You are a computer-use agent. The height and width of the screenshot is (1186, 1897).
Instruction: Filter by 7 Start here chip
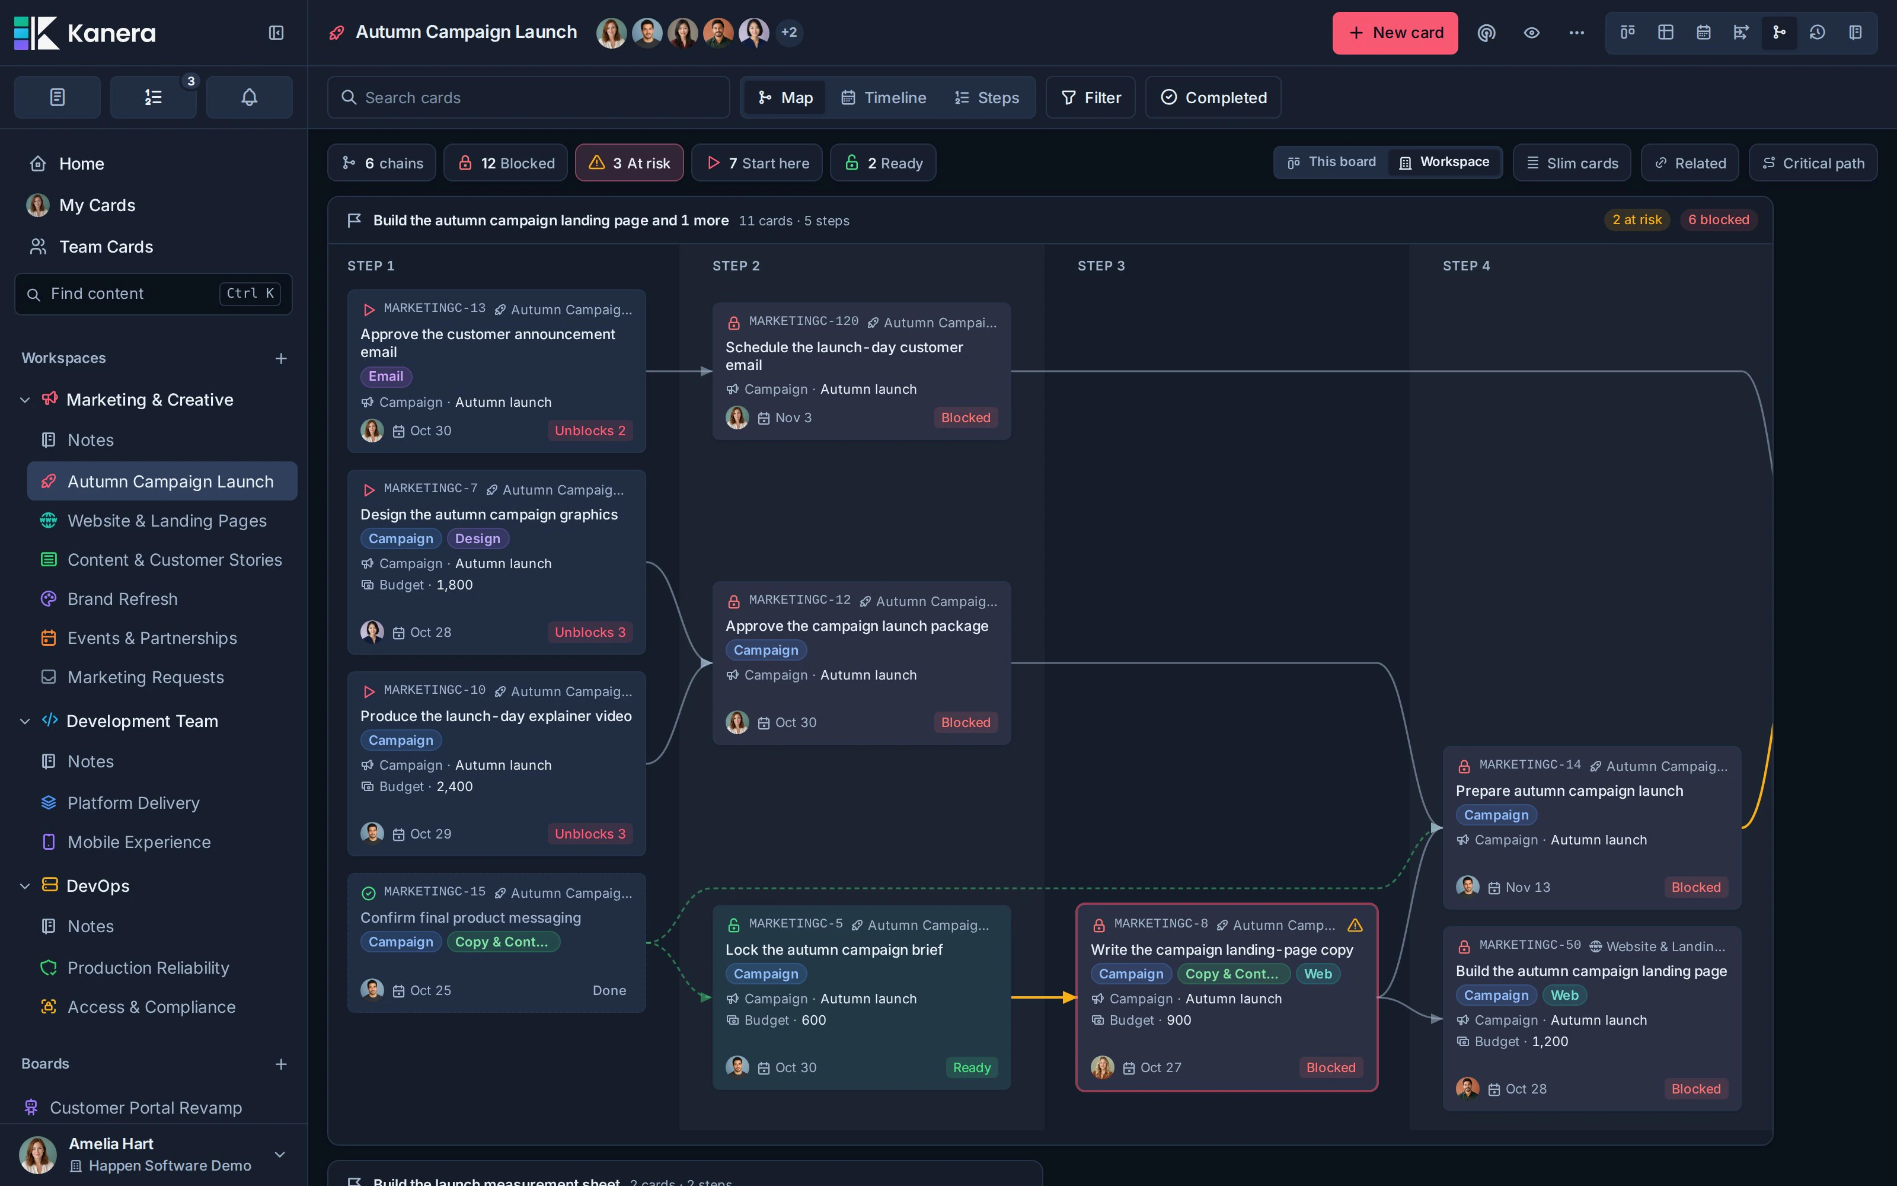click(x=756, y=163)
